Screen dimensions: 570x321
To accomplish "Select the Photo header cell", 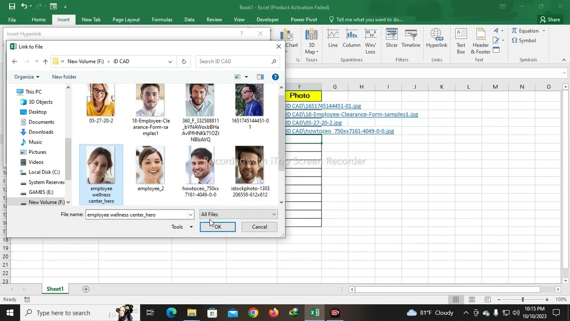I will coord(300,95).
